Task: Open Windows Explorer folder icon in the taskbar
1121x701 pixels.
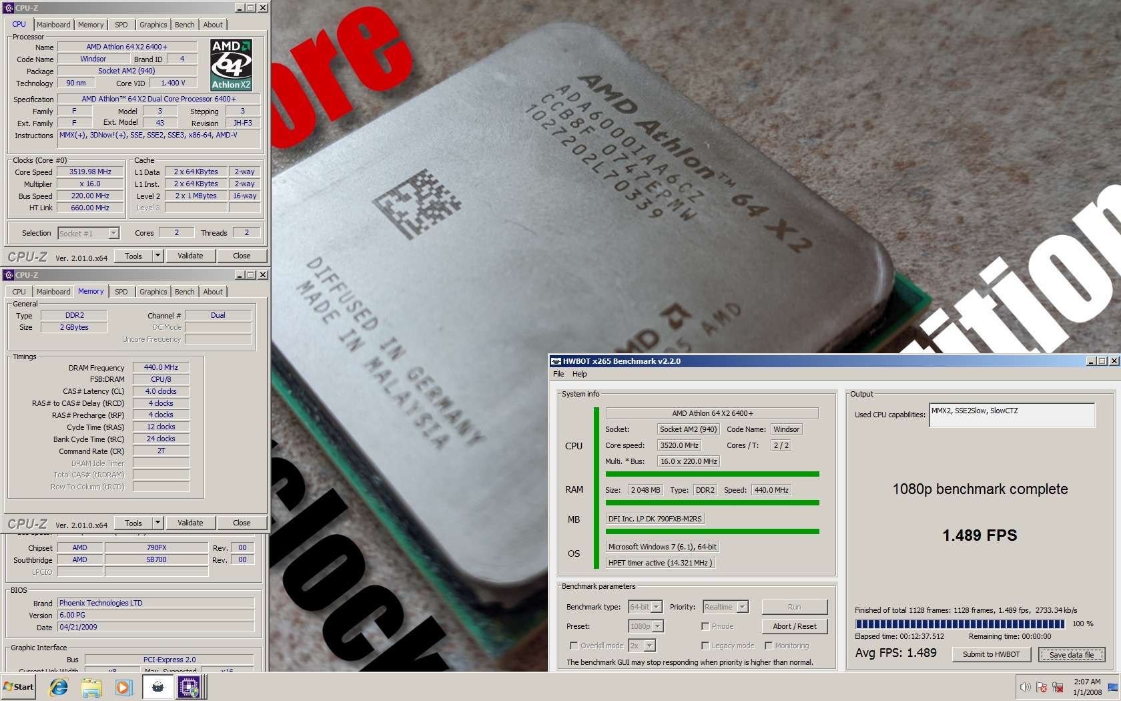Action: click(91, 686)
